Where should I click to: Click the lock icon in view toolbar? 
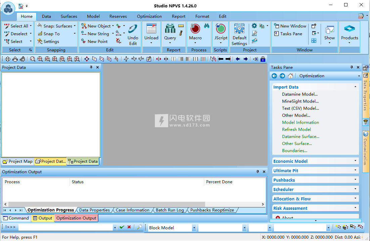point(263,59)
